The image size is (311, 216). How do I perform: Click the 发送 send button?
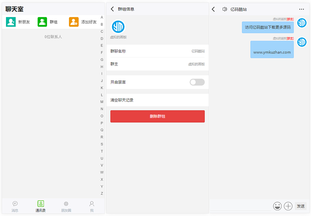pyautogui.click(x=300, y=206)
